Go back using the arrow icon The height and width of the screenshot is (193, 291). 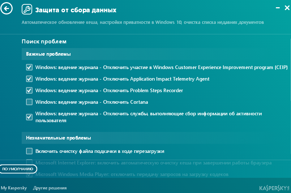[7, 9]
